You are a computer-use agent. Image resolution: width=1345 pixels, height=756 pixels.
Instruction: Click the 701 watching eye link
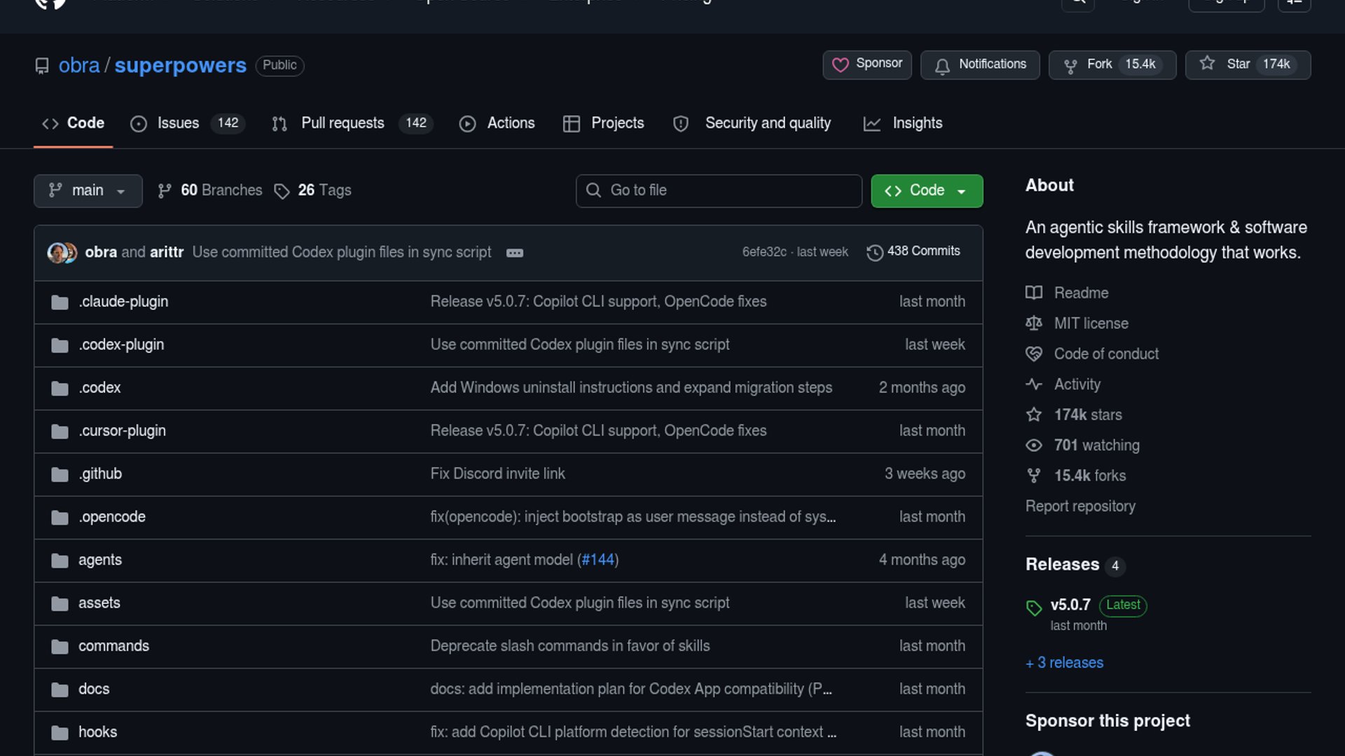[x=1096, y=445]
